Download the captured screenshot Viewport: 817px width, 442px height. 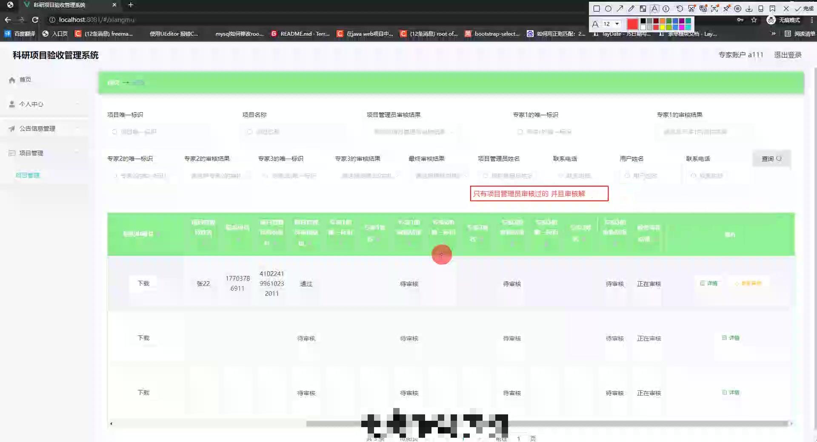pyautogui.click(x=749, y=8)
